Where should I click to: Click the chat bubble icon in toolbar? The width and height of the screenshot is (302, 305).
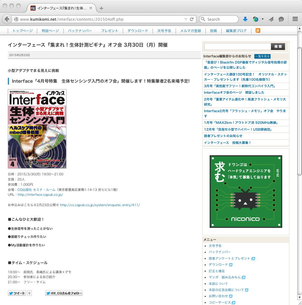click(281, 19)
